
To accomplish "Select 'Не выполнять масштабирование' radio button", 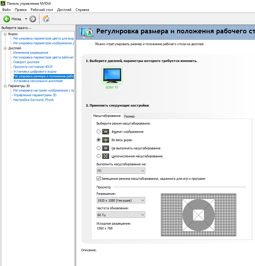I will [x=98, y=148].
